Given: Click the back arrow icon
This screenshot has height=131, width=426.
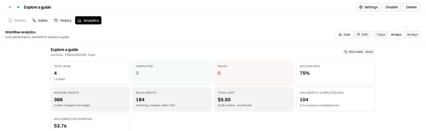Looking at the screenshot, I should pyautogui.click(x=10, y=7).
